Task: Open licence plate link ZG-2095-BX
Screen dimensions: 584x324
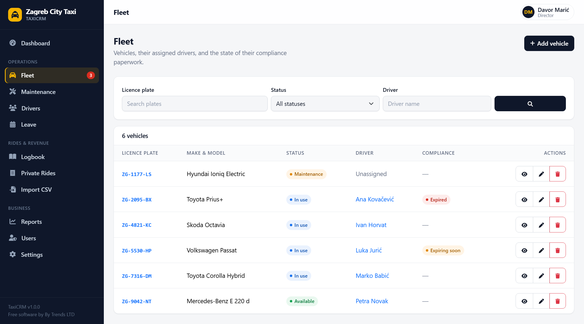Action: click(137, 200)
